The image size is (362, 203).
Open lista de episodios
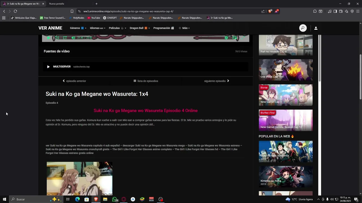coord(146,81)
